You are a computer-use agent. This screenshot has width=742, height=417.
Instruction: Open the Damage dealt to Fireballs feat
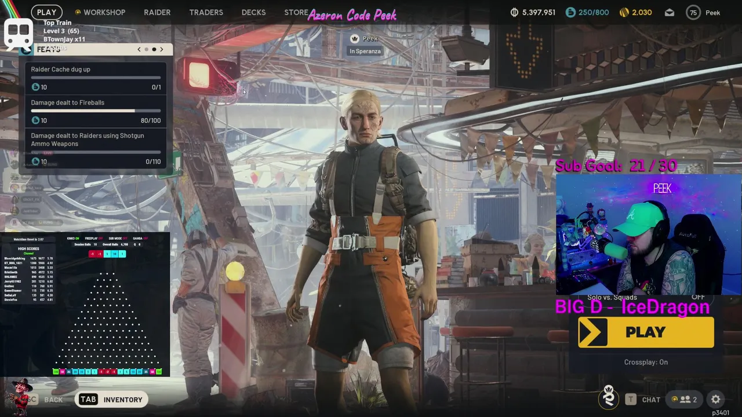click(x=96, y=111)
